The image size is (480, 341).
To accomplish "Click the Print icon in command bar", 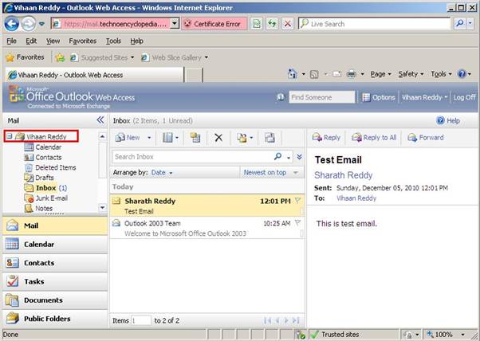I will (x=352, y=74).
